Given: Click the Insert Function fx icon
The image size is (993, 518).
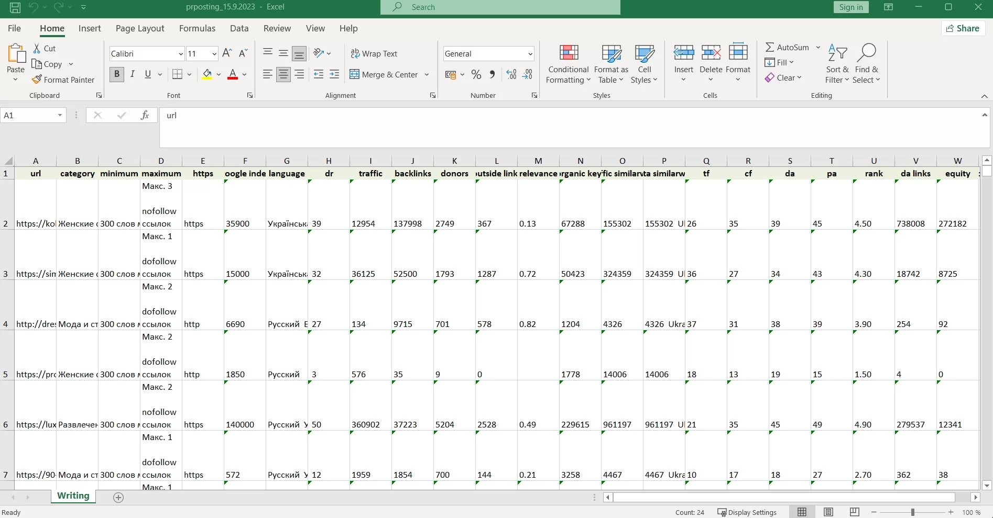Looking at the screenshot, I should pyautogui.click(x=145, y=115).
